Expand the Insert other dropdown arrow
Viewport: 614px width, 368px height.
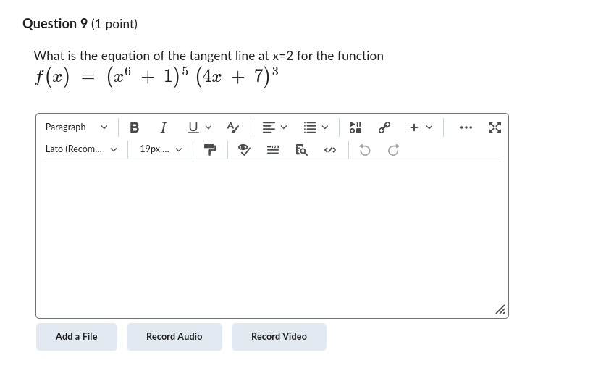(x=429, y=127)
